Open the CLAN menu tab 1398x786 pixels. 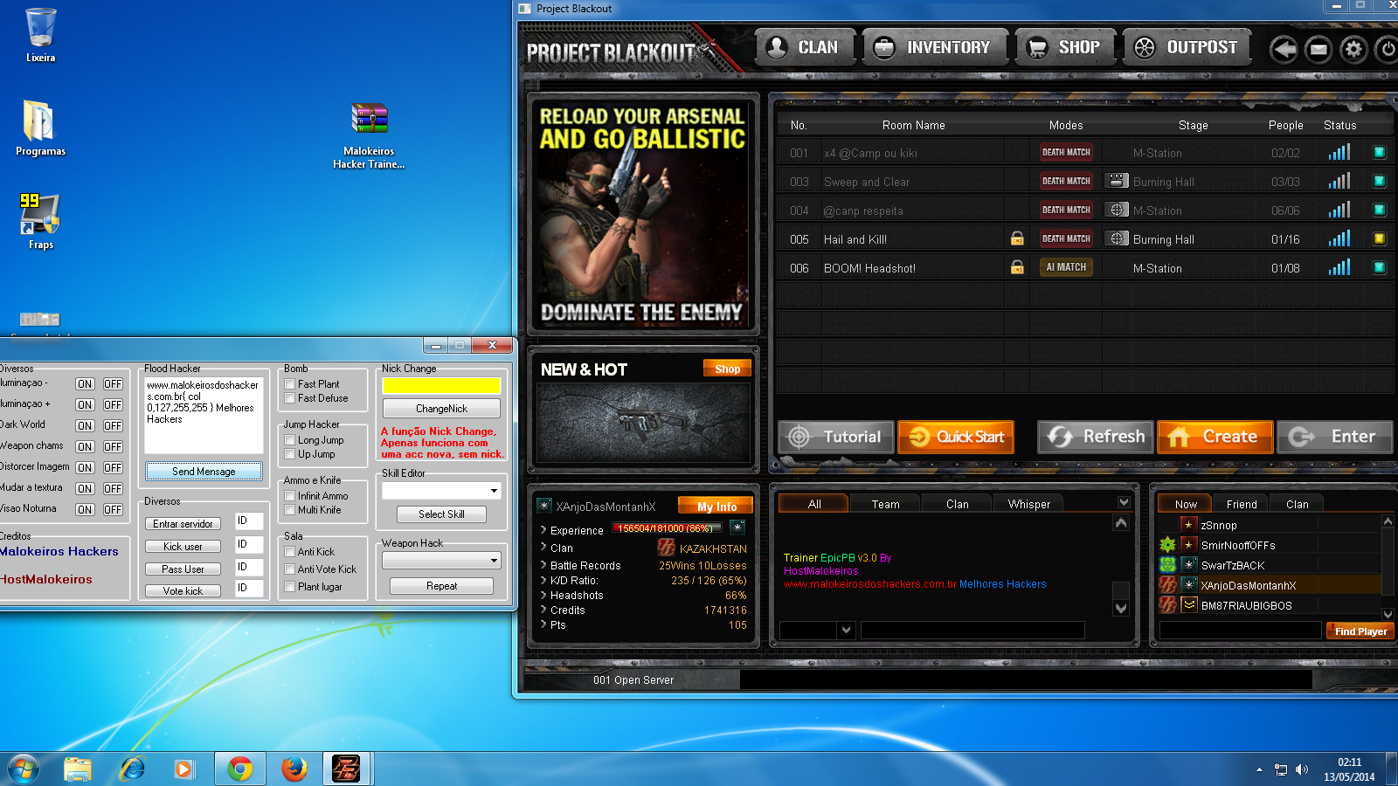(806, 47)
